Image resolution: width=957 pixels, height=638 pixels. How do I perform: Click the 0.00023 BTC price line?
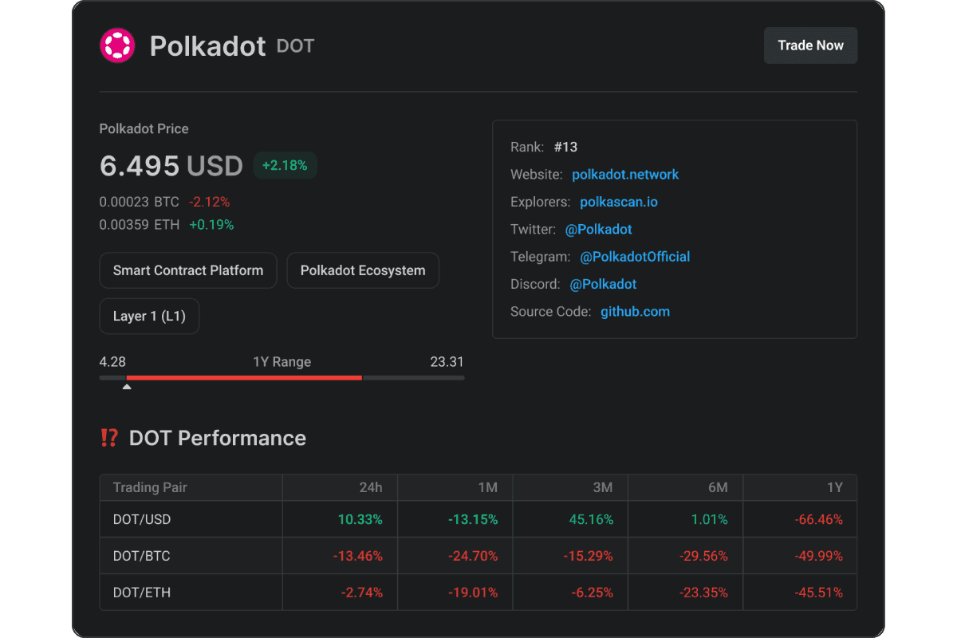tap(139, 202)
